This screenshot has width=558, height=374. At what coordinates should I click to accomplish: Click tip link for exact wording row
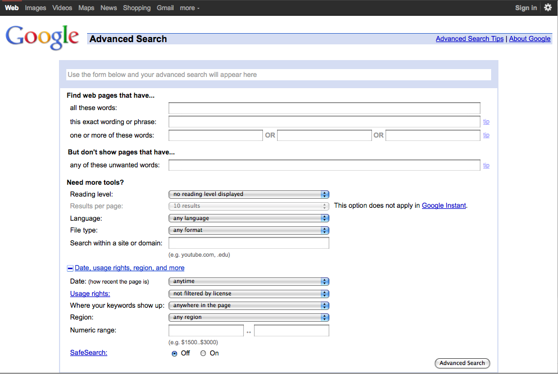tap(486, 122)
